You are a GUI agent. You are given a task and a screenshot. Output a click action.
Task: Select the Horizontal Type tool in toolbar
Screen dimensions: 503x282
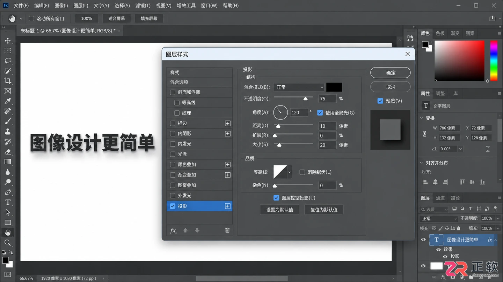pos(8,202)
